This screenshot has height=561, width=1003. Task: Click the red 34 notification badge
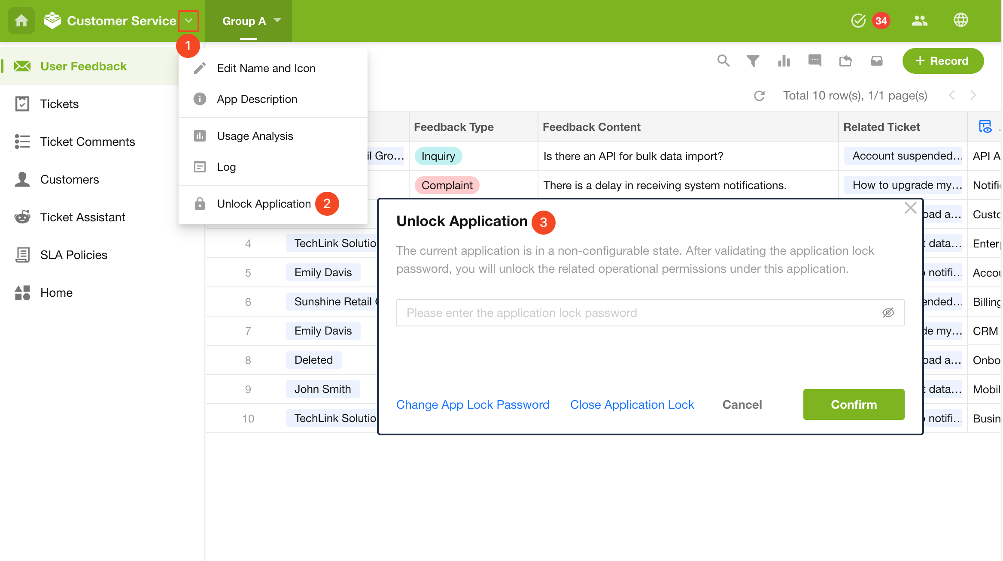[x=881, y=21]
